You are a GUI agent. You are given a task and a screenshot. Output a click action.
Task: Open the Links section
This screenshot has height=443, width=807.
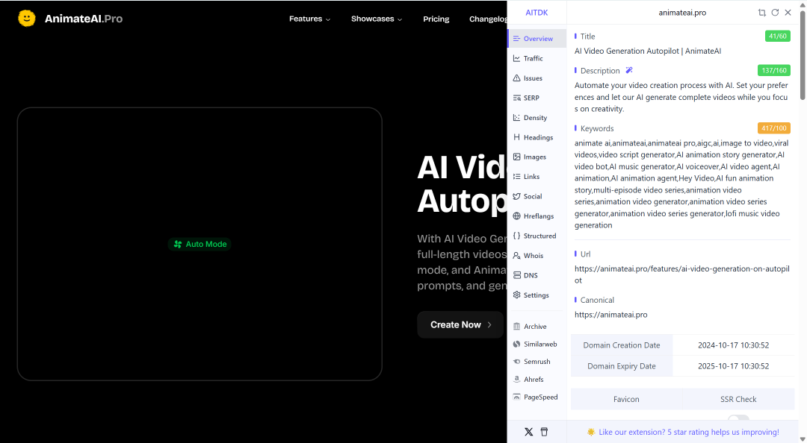point(537,176)
